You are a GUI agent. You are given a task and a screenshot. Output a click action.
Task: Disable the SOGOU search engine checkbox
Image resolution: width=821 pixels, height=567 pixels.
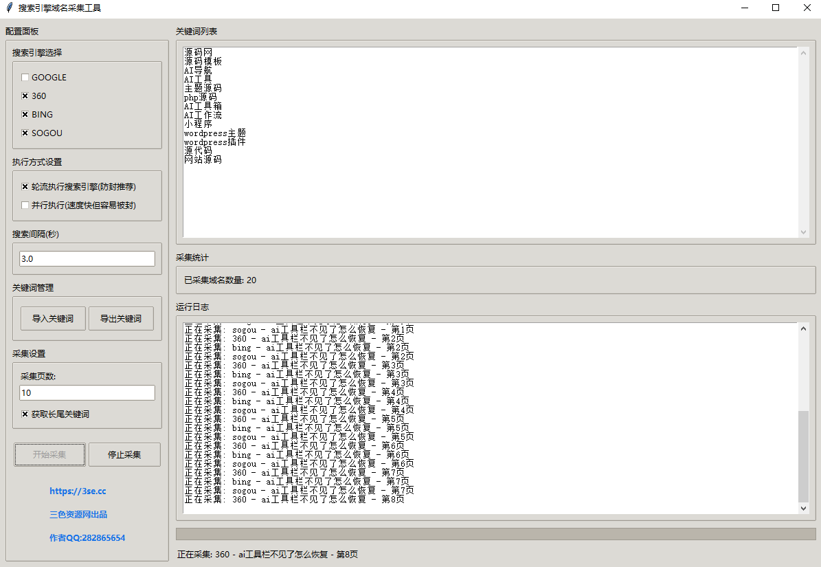click(x=25, y=133)
